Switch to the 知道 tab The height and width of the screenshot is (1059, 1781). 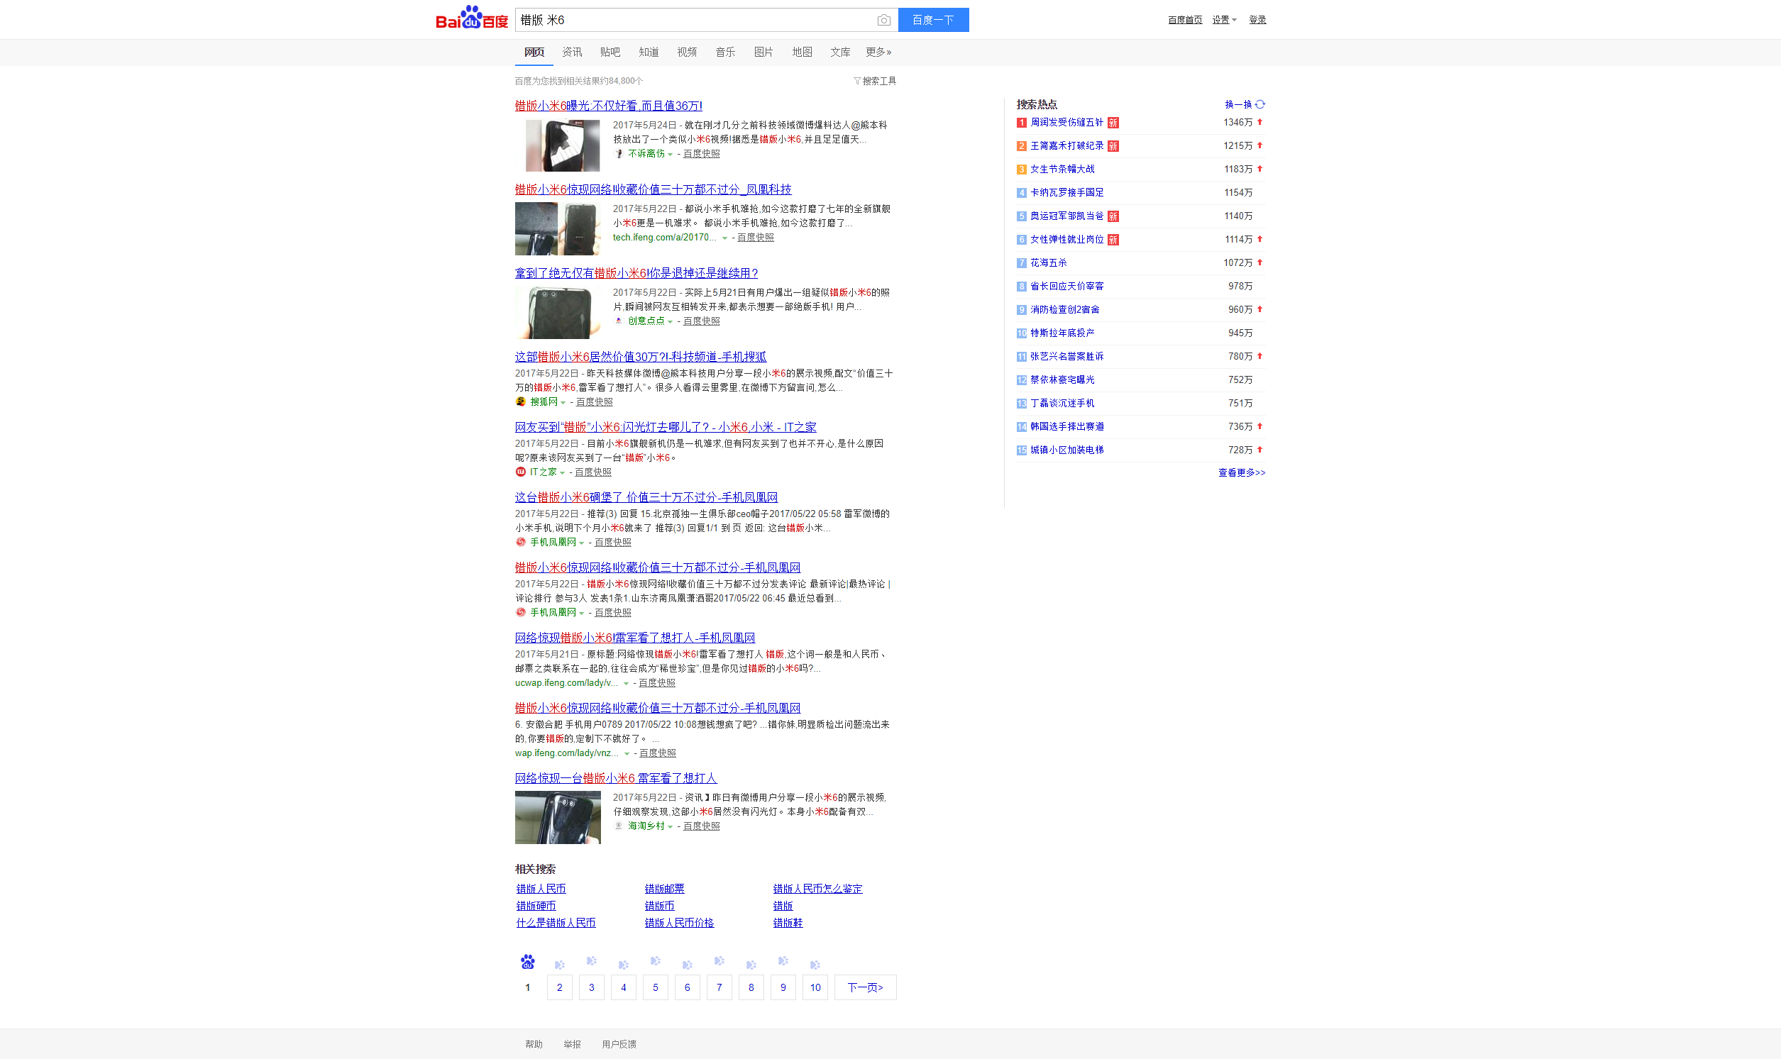[649, 52]
